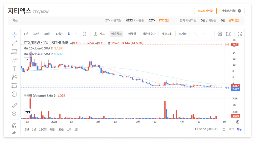Open chart settings gear icon
The width and height of the screenshot is (255, 141).
point(220,34)
